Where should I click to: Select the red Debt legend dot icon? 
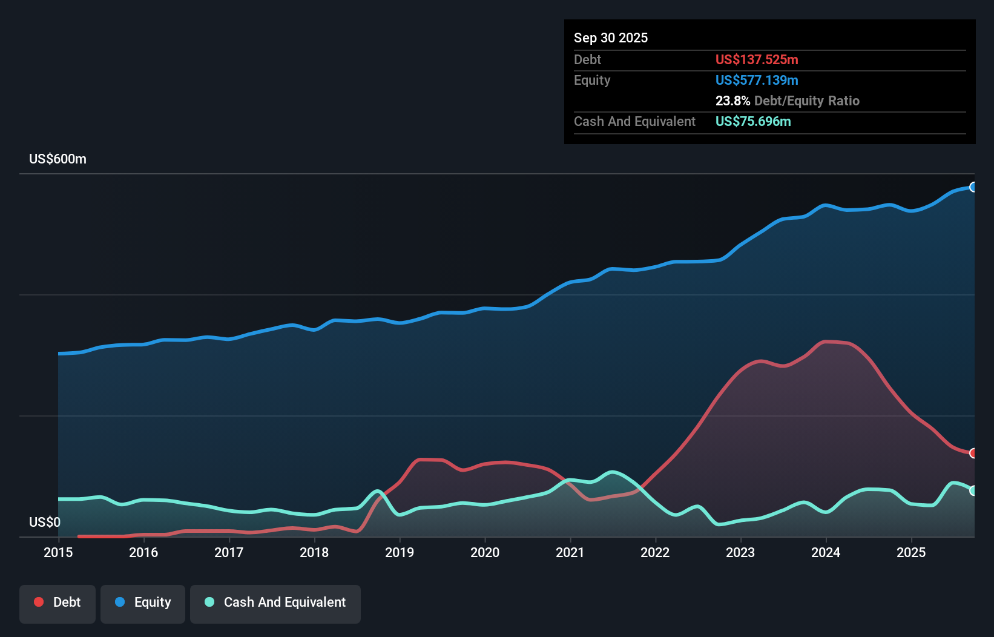point(38,602)
